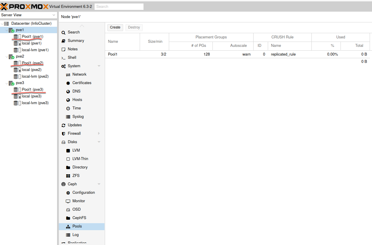The height and width of the screenshot is (245, 372).
Task: Open the Server View dropdown
Action: pos(54,15)
